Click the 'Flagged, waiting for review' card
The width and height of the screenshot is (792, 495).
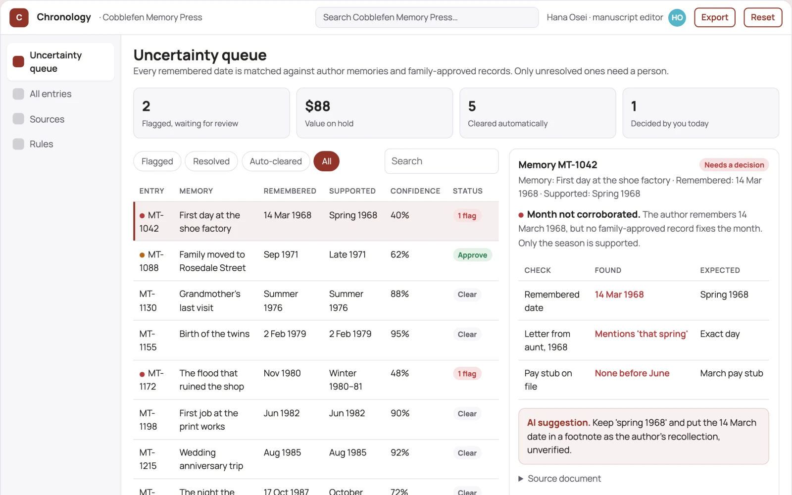click(211, 113)
